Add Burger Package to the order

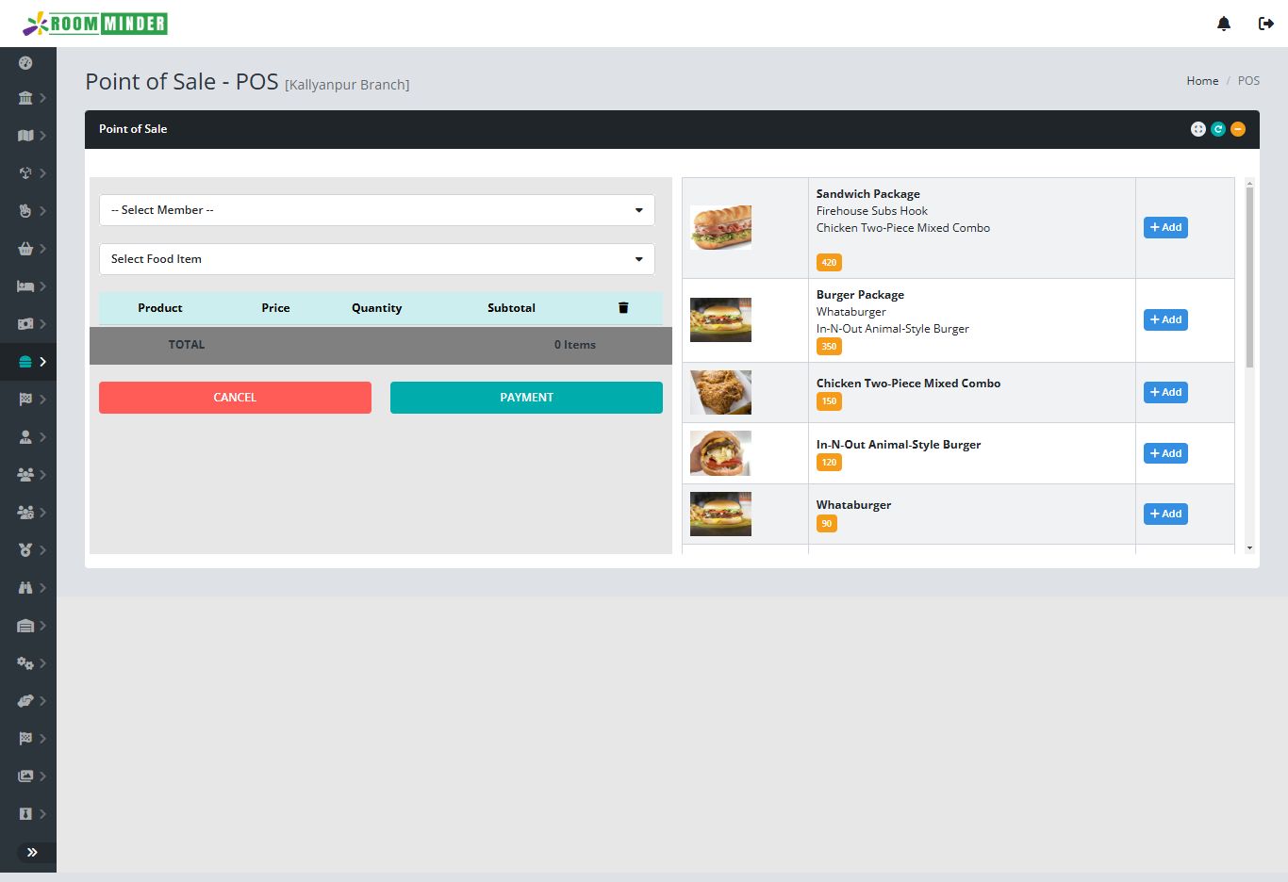click(1165, 319)
